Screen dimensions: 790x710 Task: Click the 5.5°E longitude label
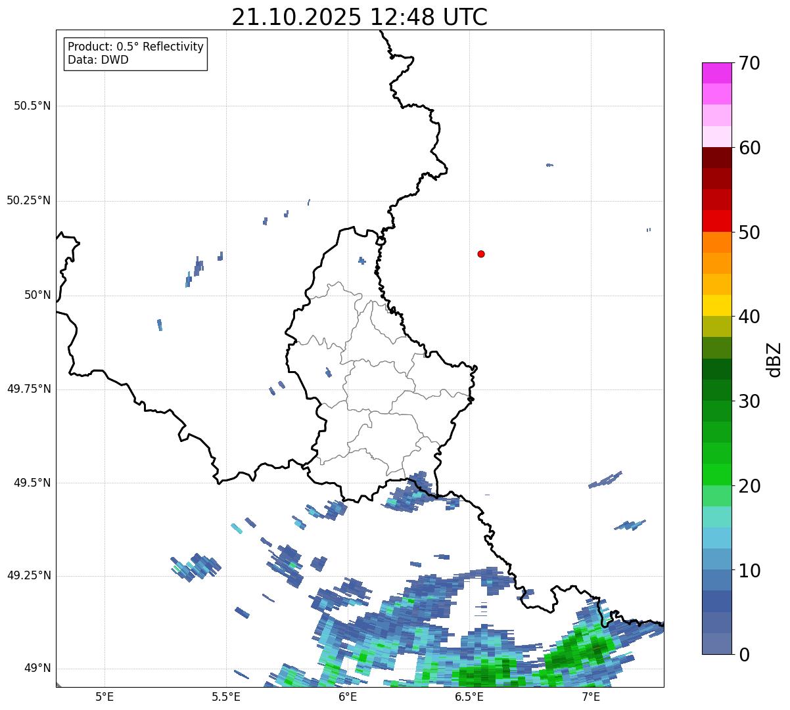pos(226,697)
